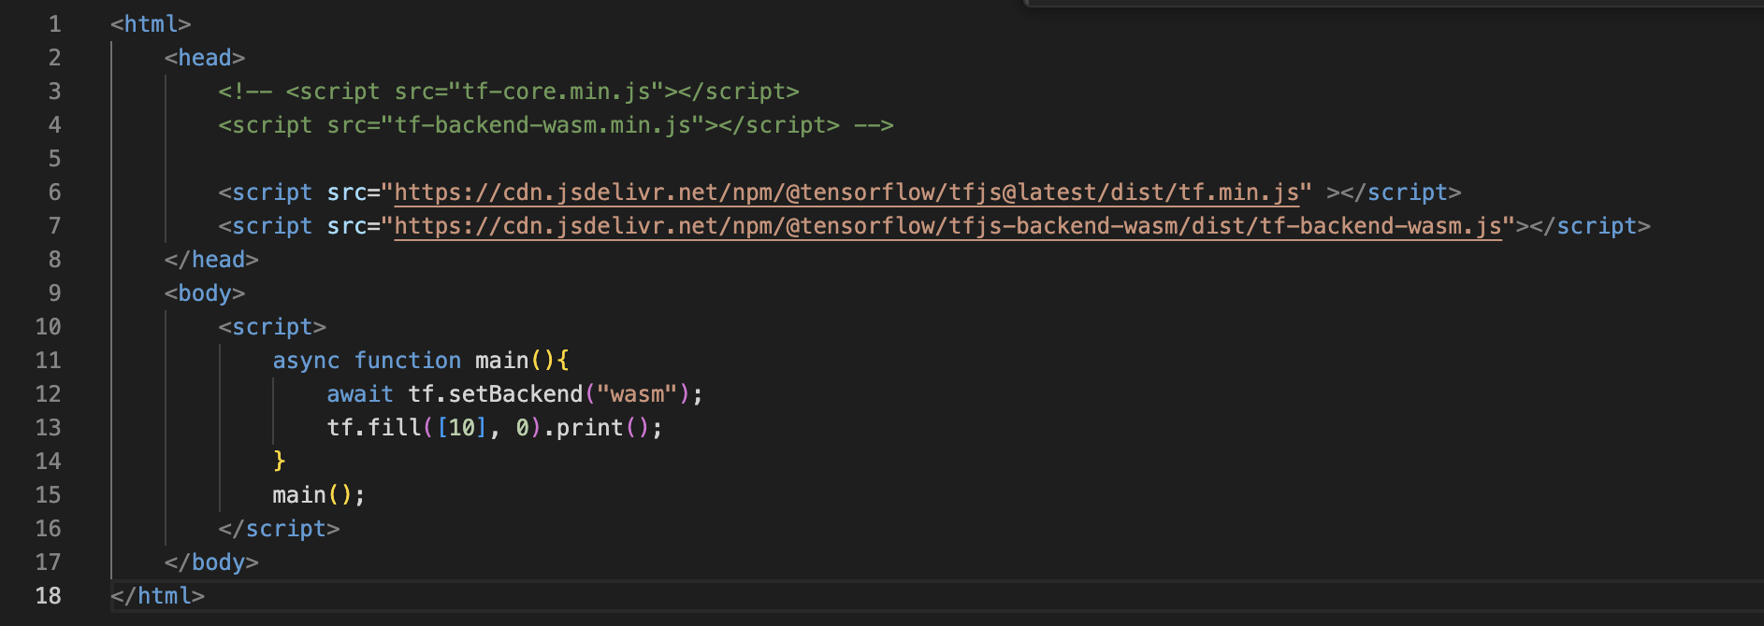Image resolution: width=1764 pixels, height=626 pixels.
Task: Click the main(); call on line 15
Action: pyautogui.click(x=319, y=495)
